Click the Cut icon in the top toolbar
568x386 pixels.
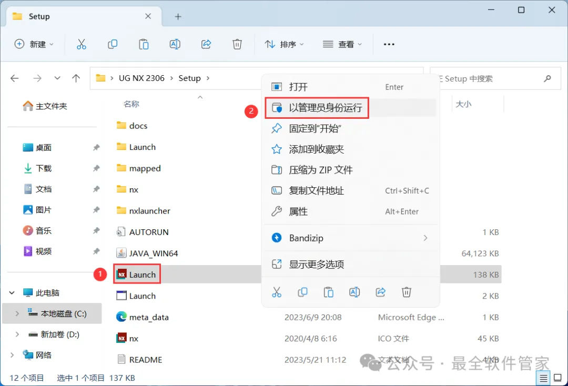[x=82, y=44]
